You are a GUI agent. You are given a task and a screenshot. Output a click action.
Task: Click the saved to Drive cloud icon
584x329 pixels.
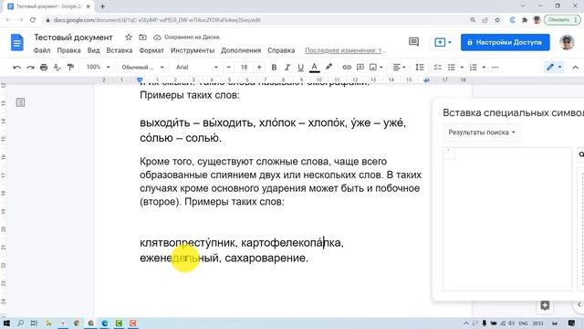[x=157, y=37]
